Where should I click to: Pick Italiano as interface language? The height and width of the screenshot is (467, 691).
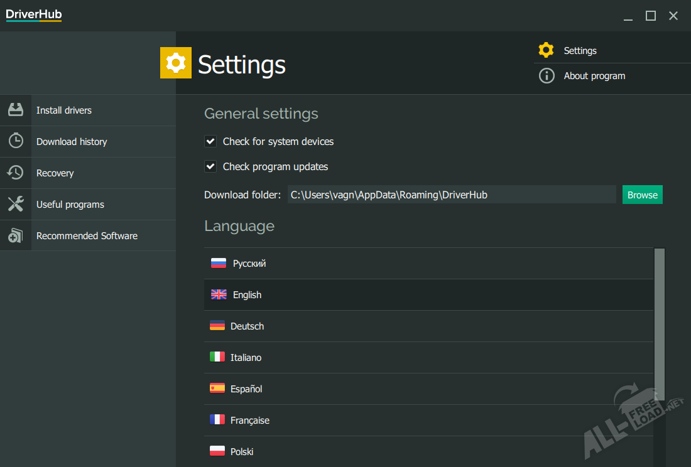pyautogui.click(x=246, y=358)
